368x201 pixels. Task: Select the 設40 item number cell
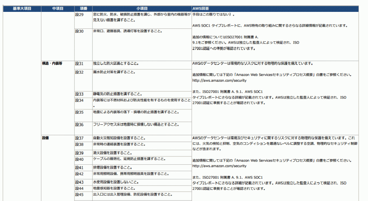coord(83,160)
